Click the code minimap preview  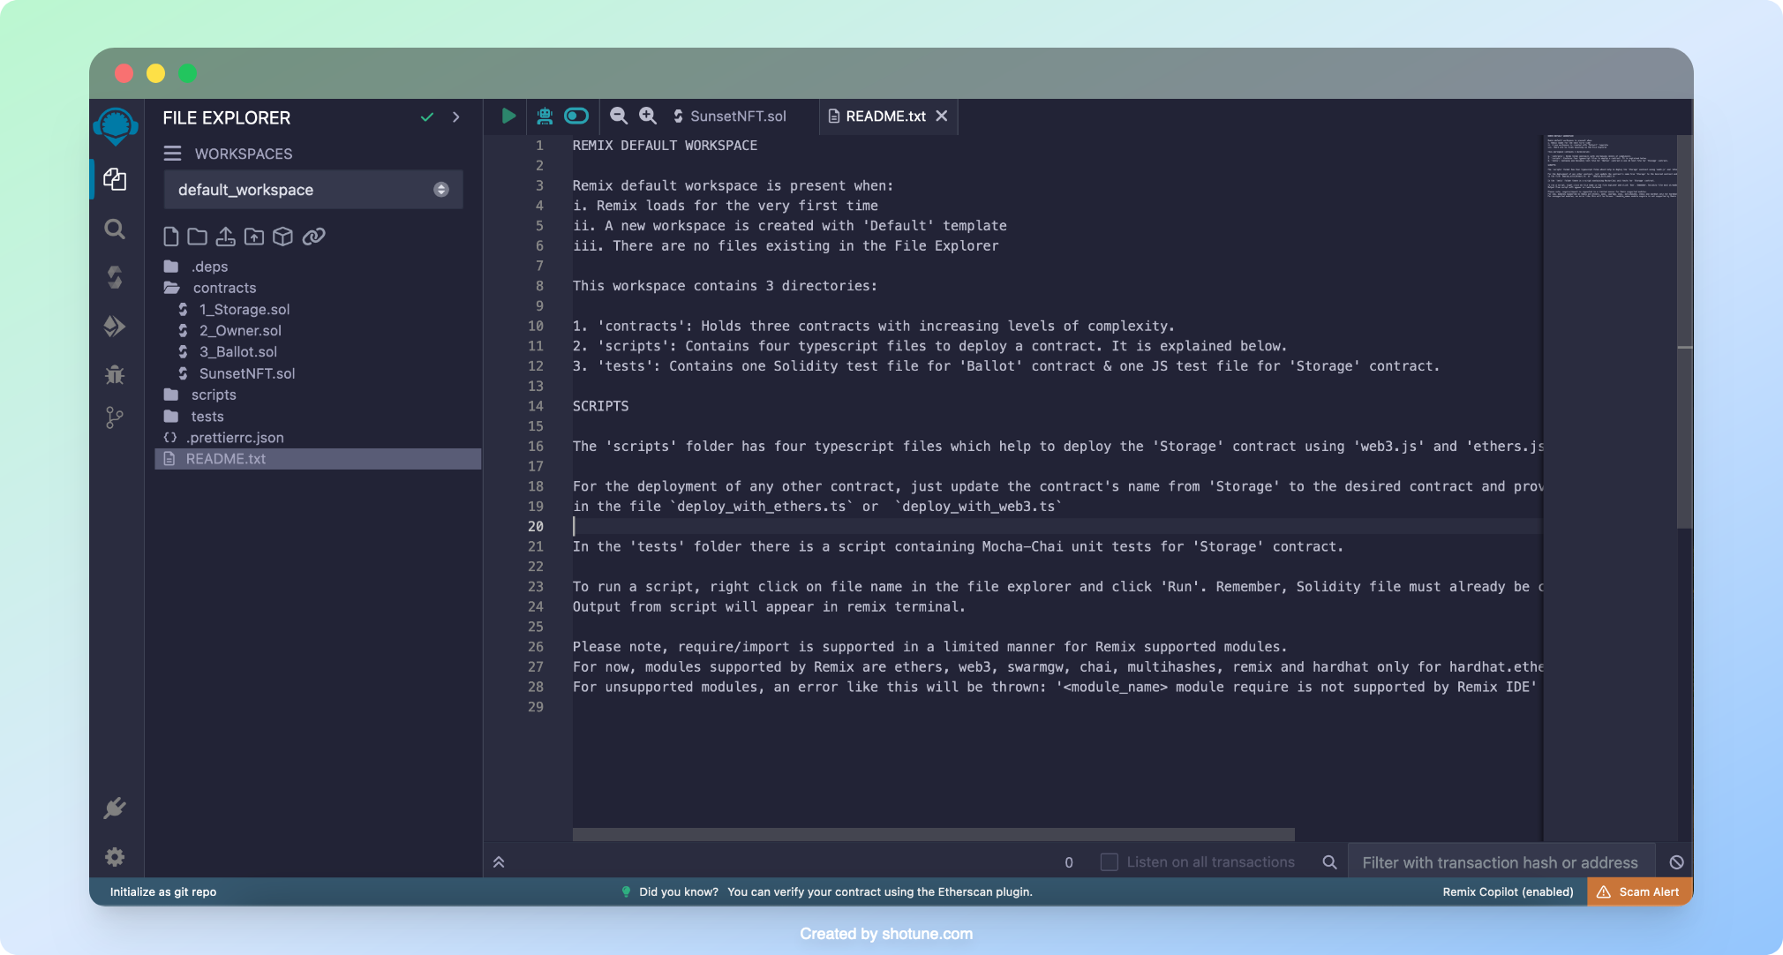[x=1611, y=167]
